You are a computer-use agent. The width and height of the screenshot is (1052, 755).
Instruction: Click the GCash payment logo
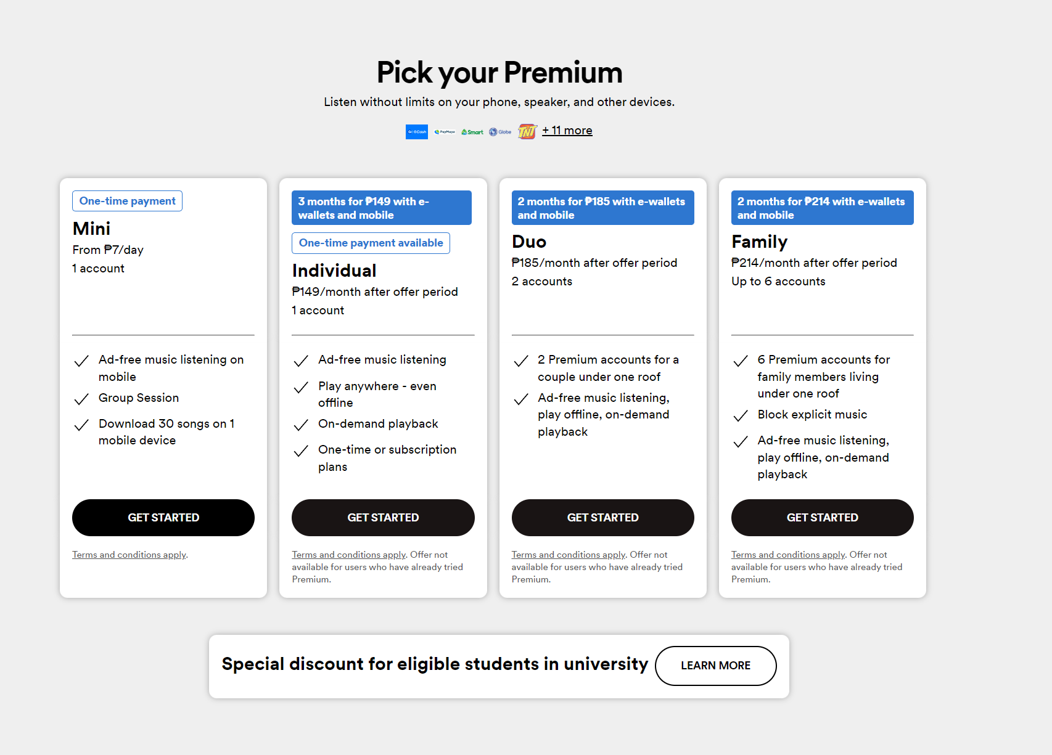click(x=416, y=132)
